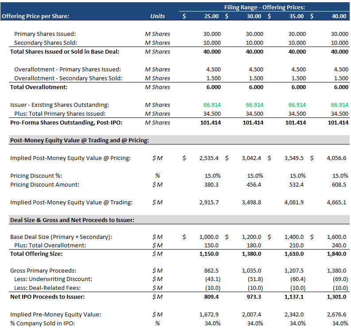This screenshot has width=351, height=328.
Task: Select the 3,498.8 trading value cell
Action: click(251, 203)
